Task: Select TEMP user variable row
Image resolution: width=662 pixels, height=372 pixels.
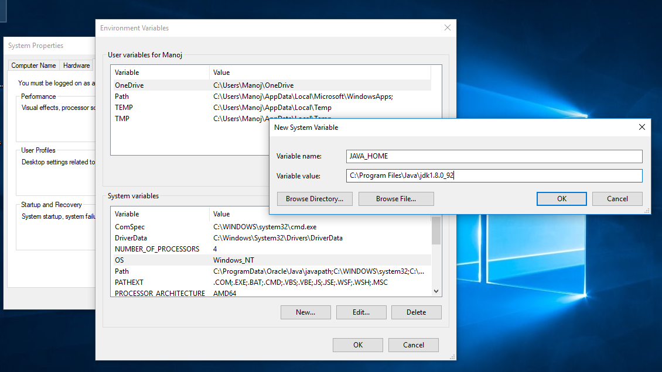Action: pyautogui.click(x=272, y=108)
